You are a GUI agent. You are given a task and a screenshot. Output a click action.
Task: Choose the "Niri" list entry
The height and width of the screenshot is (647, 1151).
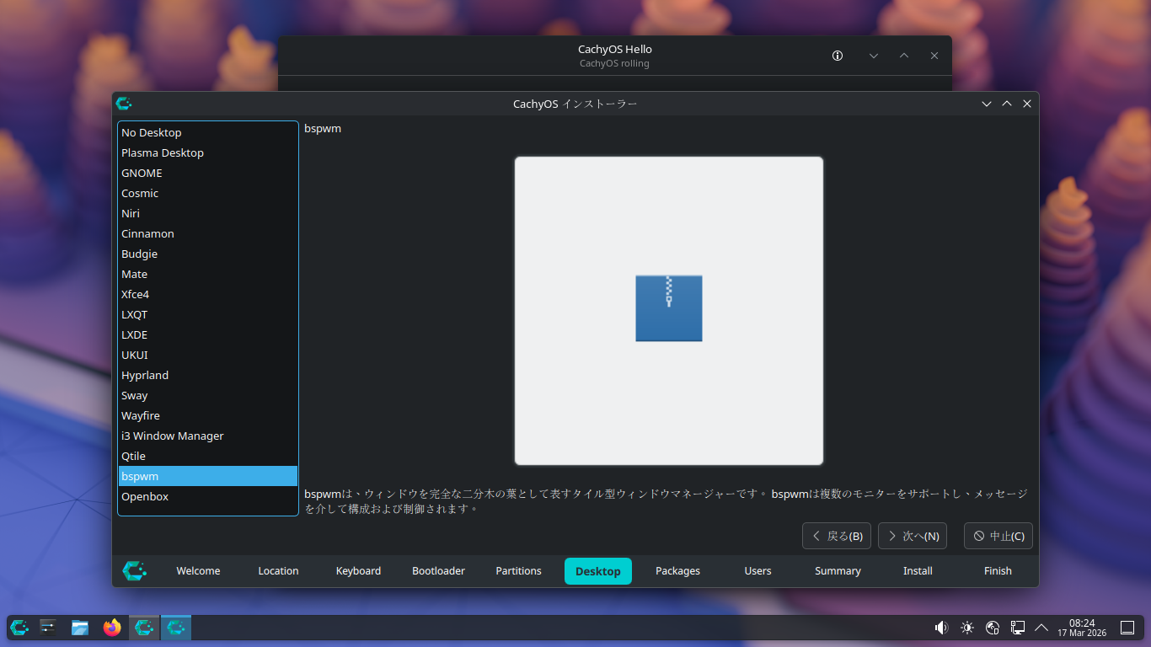click(x=208, y=213)
